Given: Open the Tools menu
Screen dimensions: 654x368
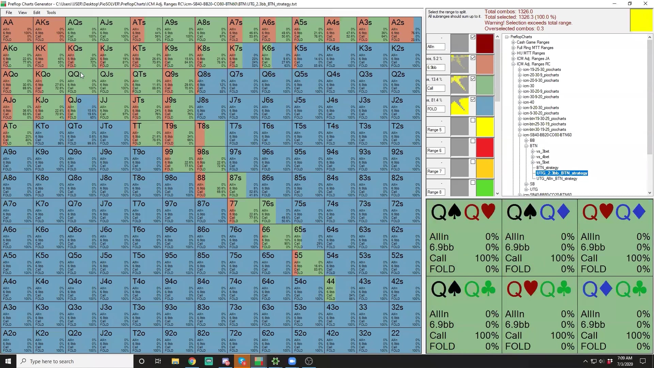Looking at the screenshot, I should pyautogui.click(x=51, y=13).
